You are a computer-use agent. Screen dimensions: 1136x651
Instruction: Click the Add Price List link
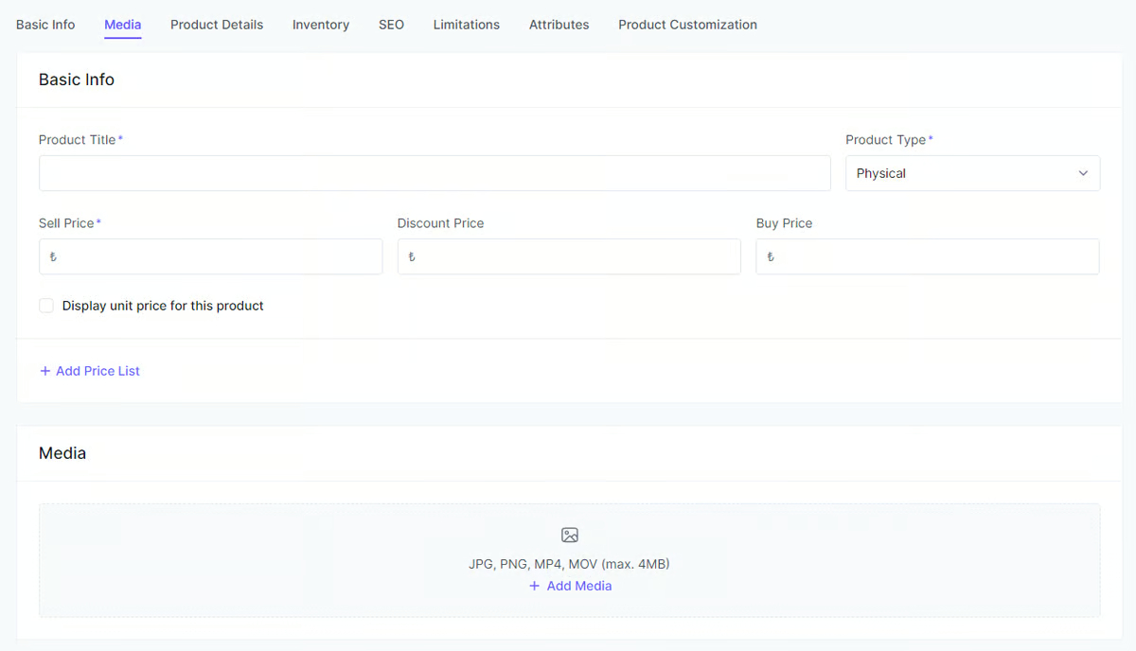(90, 371)
